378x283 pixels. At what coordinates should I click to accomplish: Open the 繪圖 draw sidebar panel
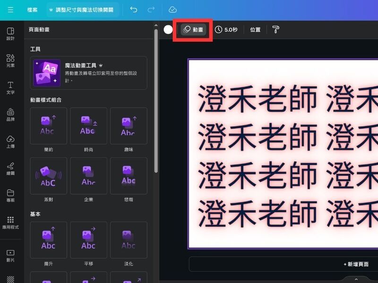coord(10,168)
